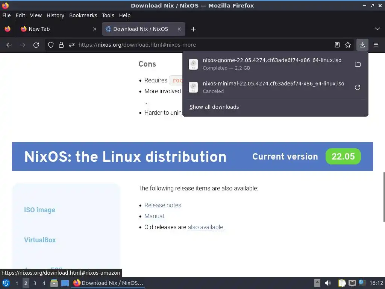Click Show all downloads
This screenshot has width=385, height=289.
(214, 107)
